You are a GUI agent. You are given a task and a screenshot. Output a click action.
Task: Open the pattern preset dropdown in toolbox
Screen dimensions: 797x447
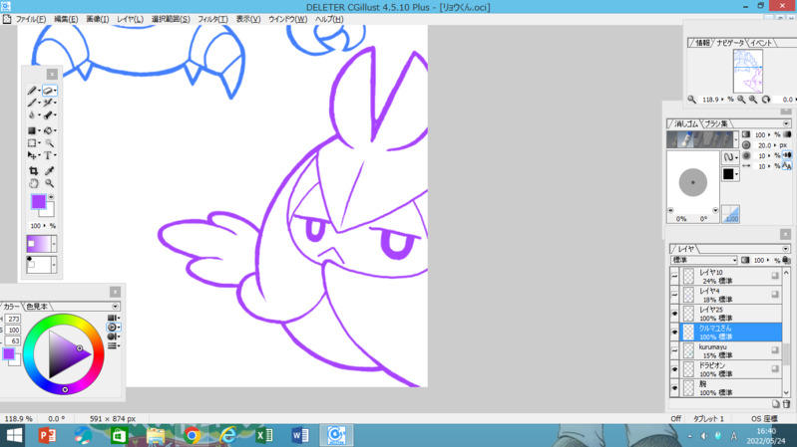[54, 265]
